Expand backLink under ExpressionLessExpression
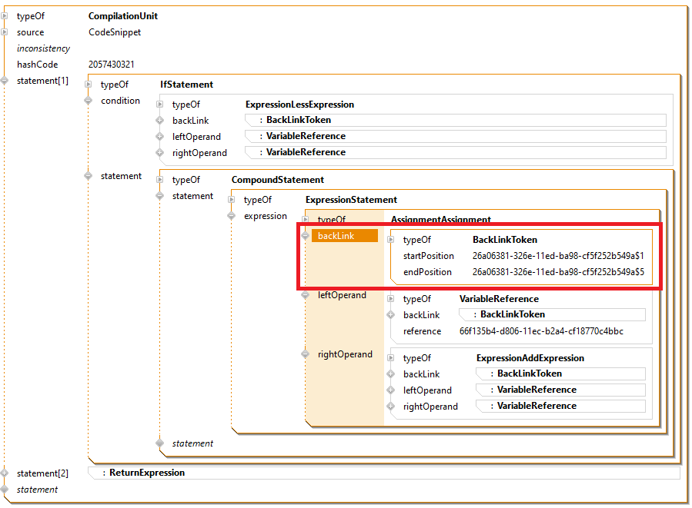Image resolution: width=692 pixels, height=508 pixels. point(160,121)
